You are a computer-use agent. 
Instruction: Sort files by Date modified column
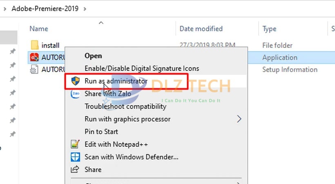(x=201, y=29)
